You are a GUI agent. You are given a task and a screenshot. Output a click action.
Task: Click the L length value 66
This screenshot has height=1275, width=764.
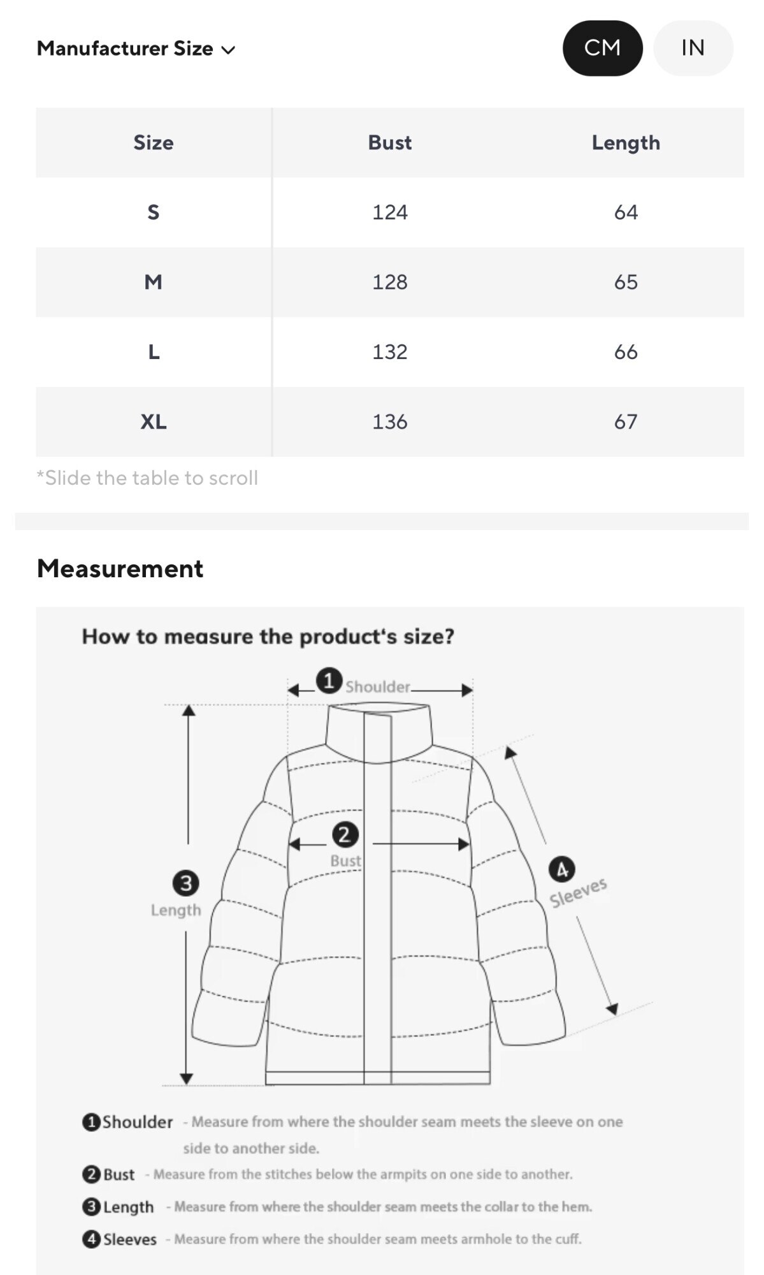click(x=626, y=352)
